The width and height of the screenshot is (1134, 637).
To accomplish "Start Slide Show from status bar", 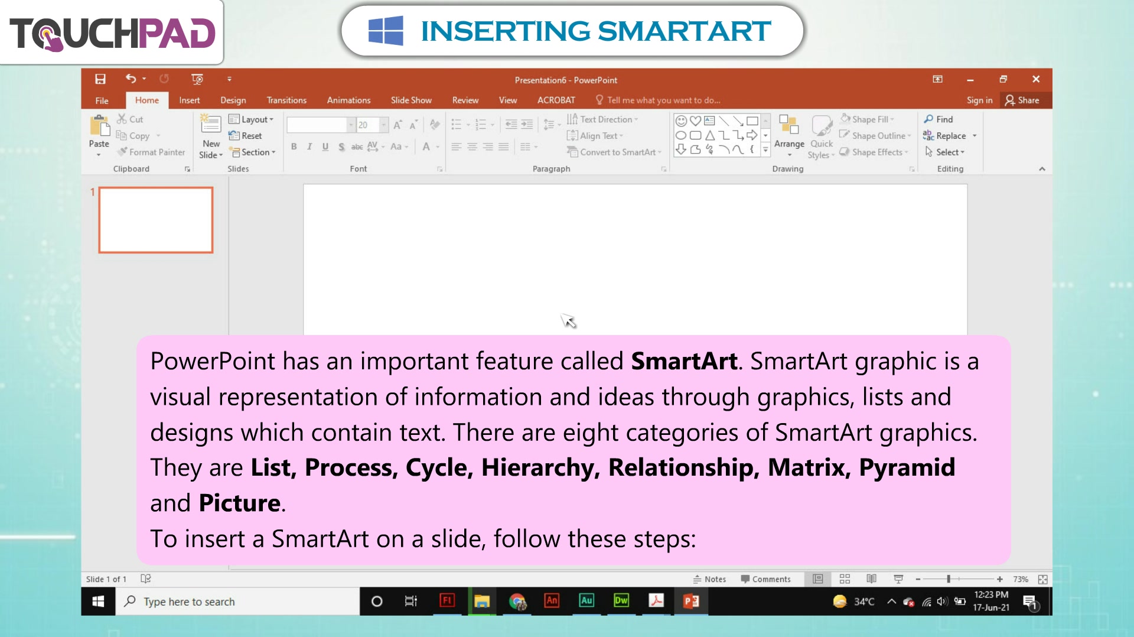I will (x=898, y=579).
